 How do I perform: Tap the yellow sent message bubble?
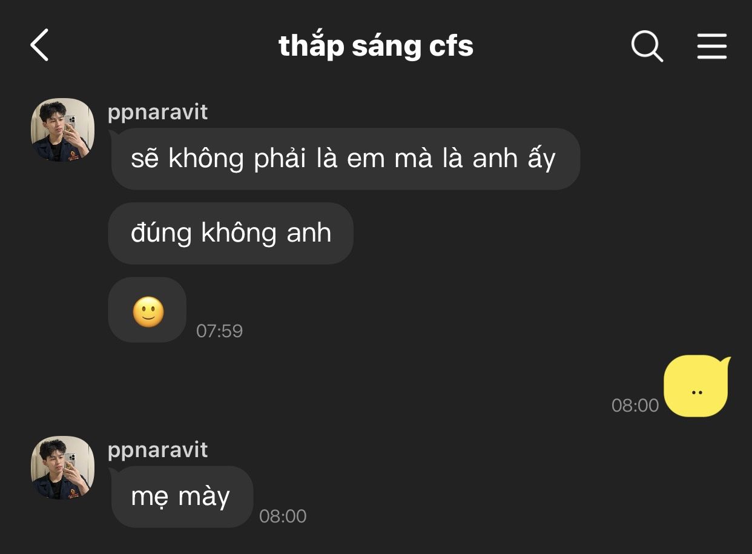(696, 387)
